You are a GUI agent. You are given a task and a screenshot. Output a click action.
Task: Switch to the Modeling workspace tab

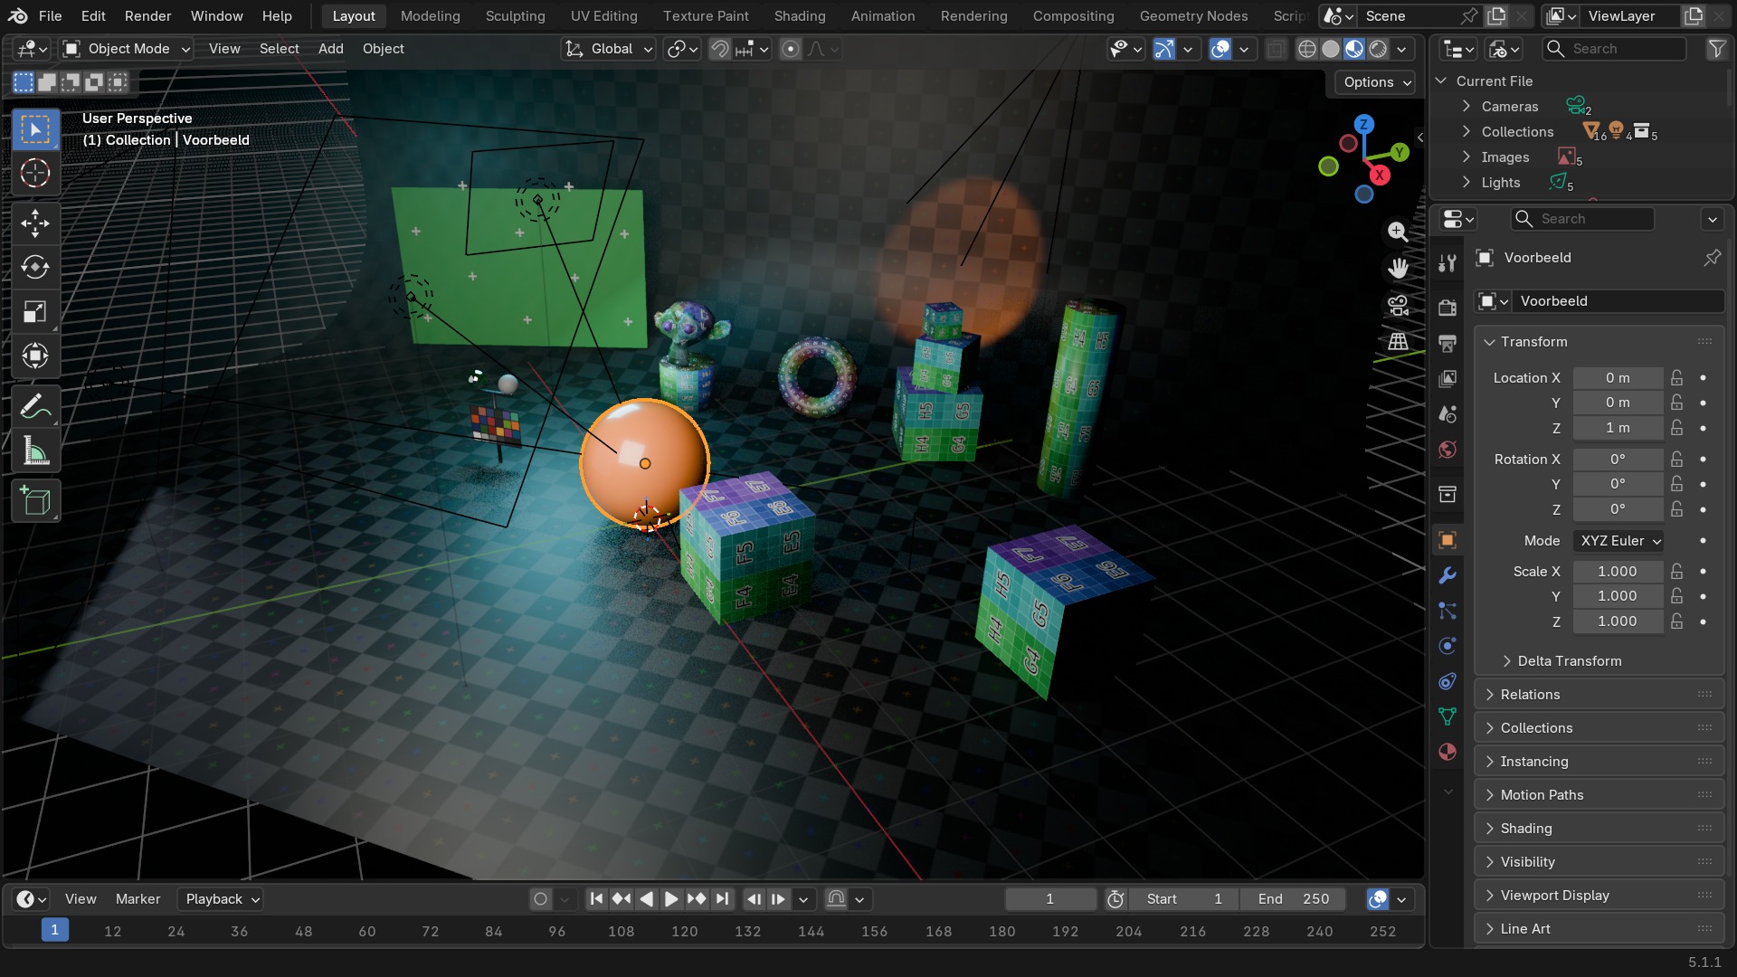point(431,16)
